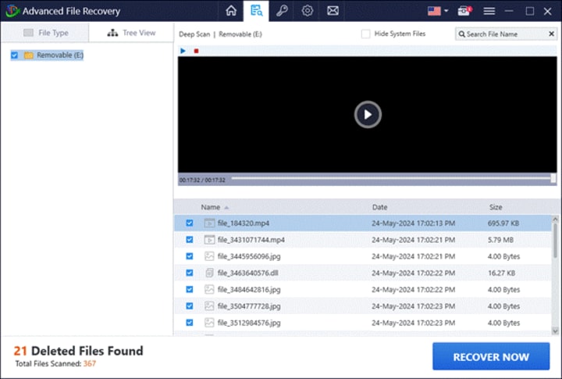
Task: Go to the Home screen icon
Action: 231,11
